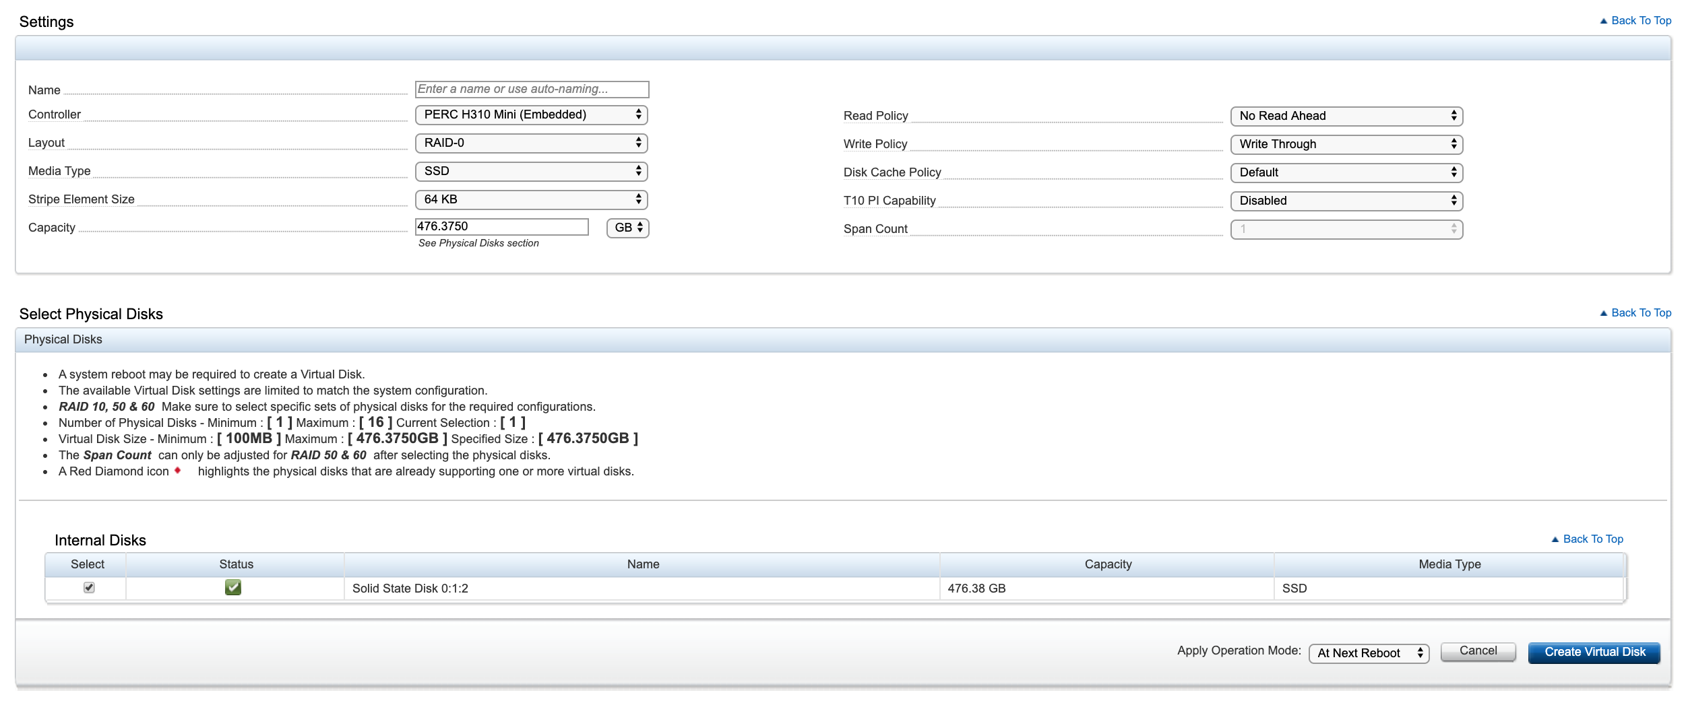Viewport: 1686px width, 703px height.
Task: Click the Capacity value input field
Action: (501, 227)
